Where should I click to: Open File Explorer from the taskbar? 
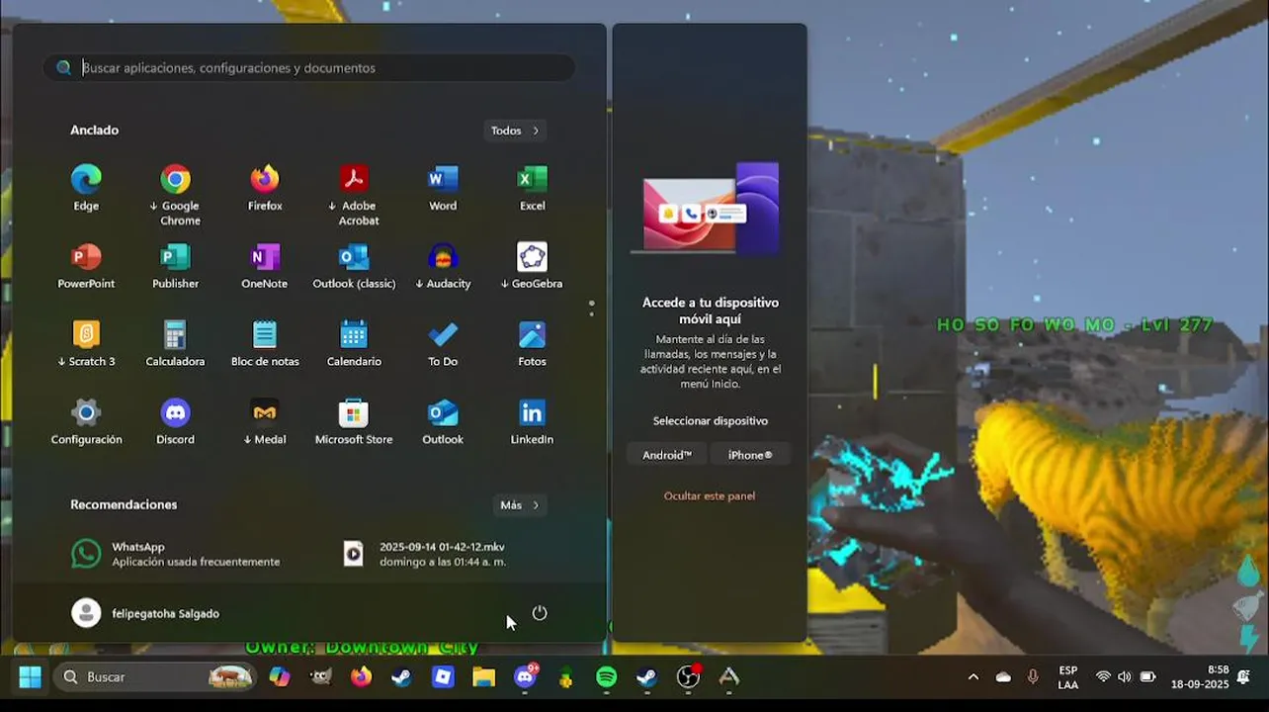click(483, 677)
